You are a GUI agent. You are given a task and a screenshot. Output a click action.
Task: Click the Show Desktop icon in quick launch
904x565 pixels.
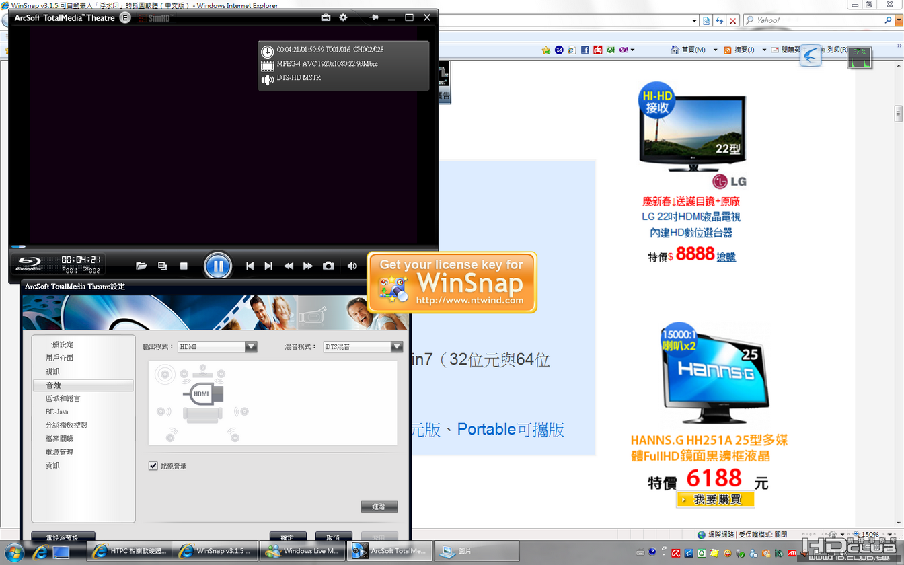coord(61,552)
